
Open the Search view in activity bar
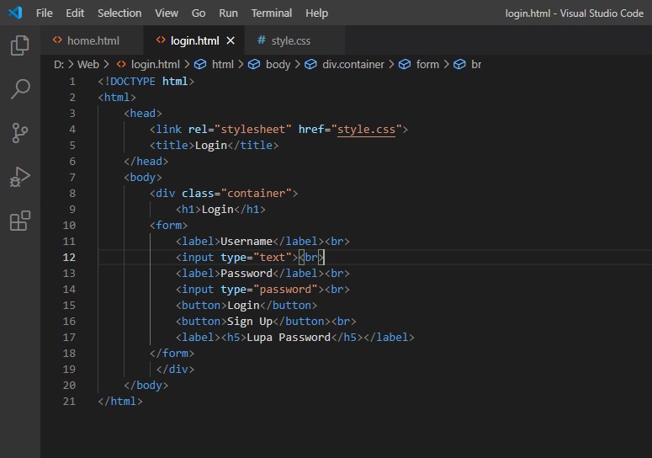pos(20,89)
